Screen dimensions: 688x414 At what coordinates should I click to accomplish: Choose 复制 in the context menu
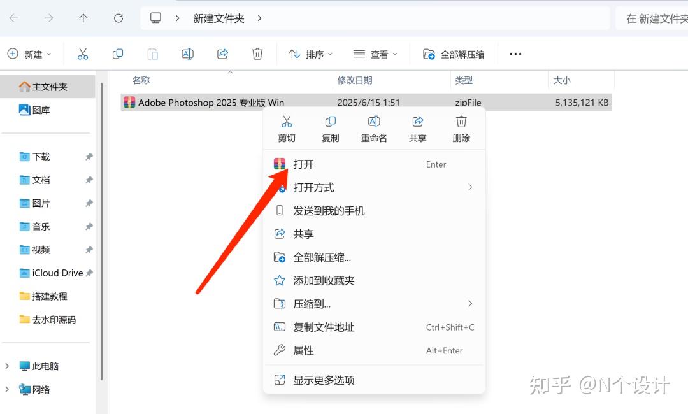[331, 129]
